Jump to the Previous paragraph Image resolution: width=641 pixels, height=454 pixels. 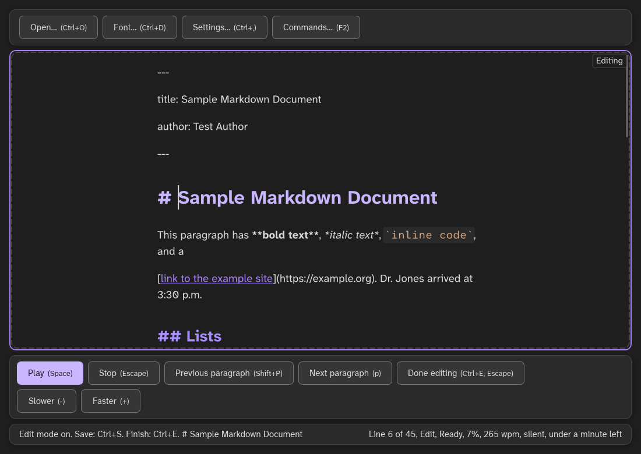(x=229, y=373)
